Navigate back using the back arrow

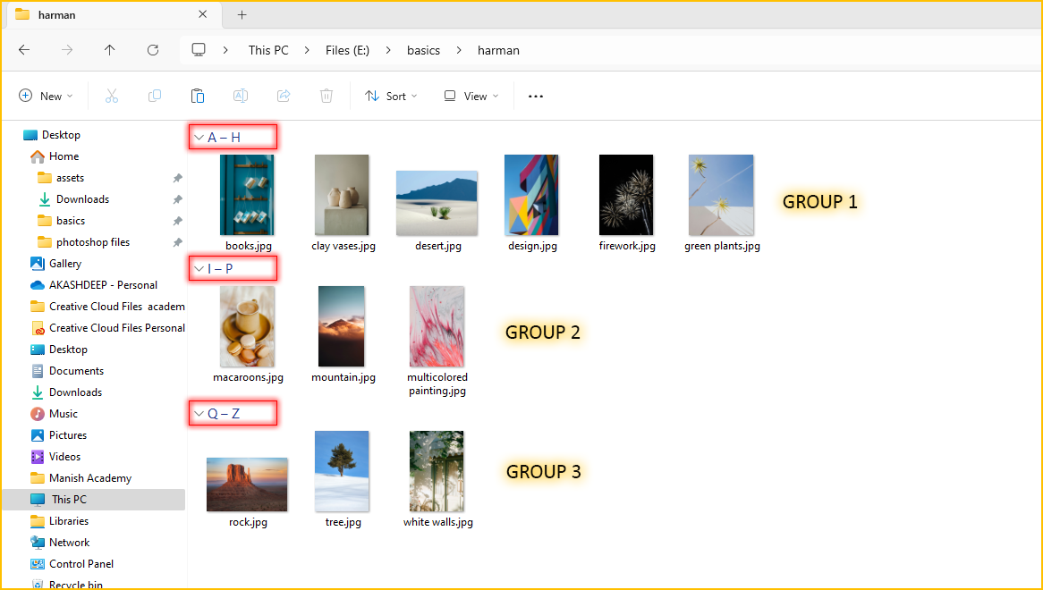24,50
